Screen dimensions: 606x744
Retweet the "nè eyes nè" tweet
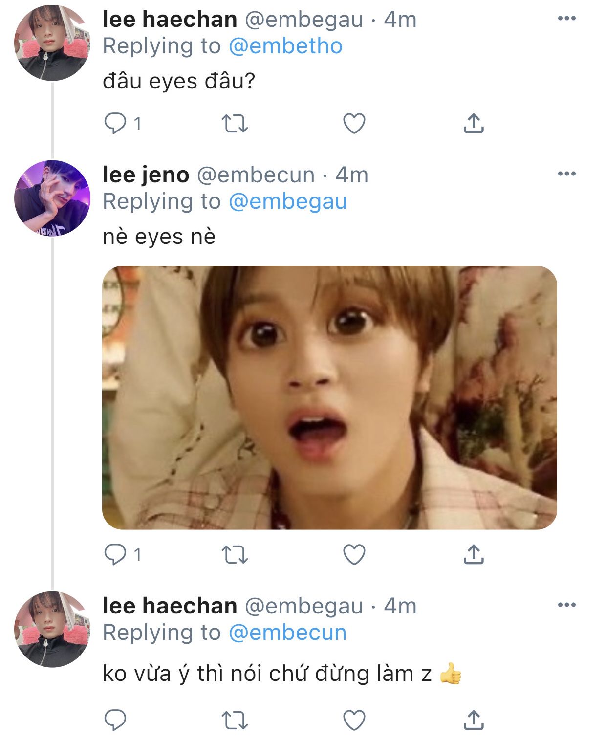(235, 554)
